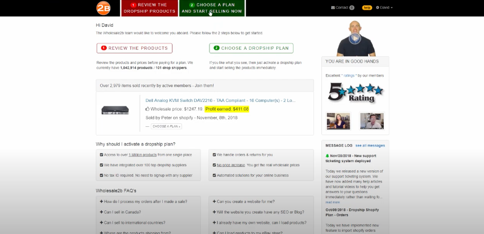Click the Dell KVM switch product image

pos(115,110)
